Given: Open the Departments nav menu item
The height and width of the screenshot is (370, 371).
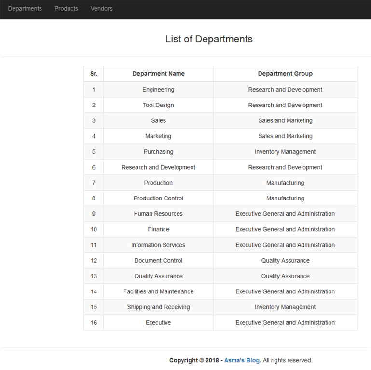Looking at the screenshot, I should (x=25, y=9).
